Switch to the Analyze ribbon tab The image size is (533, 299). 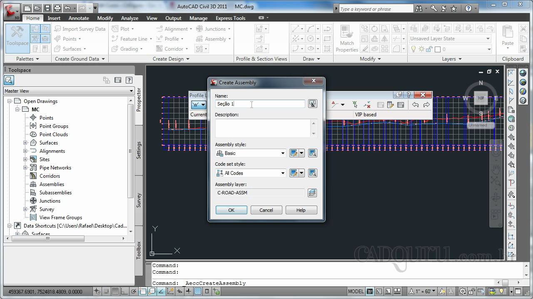(130, 18)
